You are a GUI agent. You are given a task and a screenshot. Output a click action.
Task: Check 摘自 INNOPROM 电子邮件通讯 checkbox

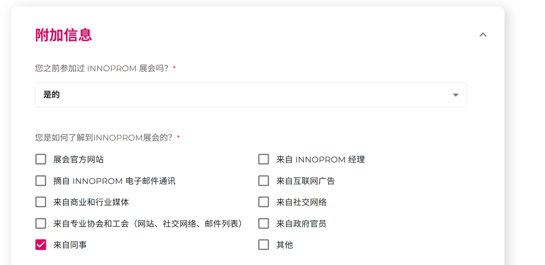tap(41, 181)
